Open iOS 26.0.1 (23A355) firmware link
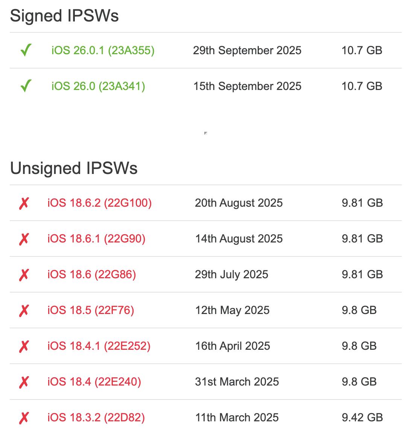407x433 pixels. point(103,50)
